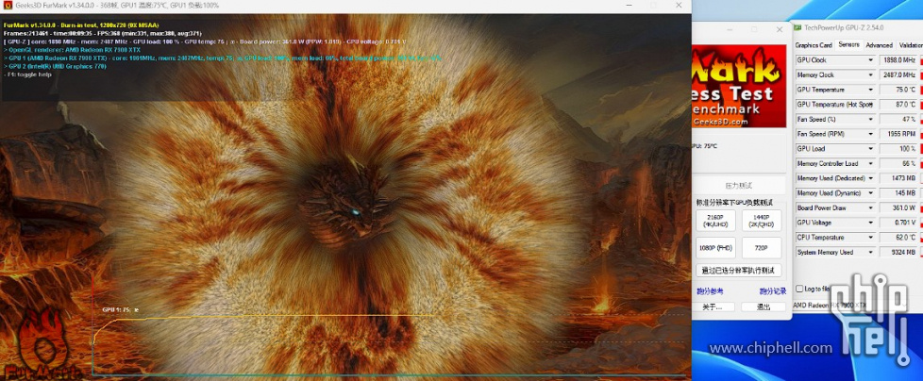The image size is (923, 381).
Task: Select the 1080P (FHD) preset button
Action: pyautogui.click(x=715, y=247)
